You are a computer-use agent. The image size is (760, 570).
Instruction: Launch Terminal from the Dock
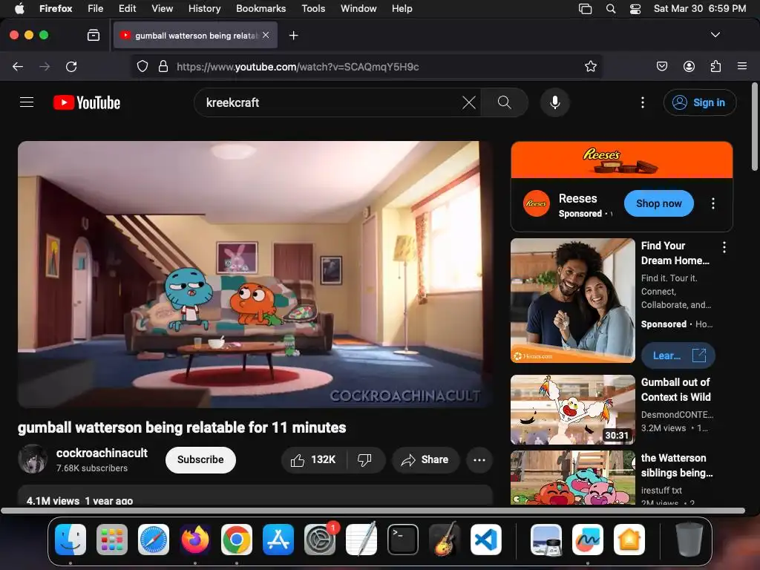pyautogui.click(x=403, y=540)
